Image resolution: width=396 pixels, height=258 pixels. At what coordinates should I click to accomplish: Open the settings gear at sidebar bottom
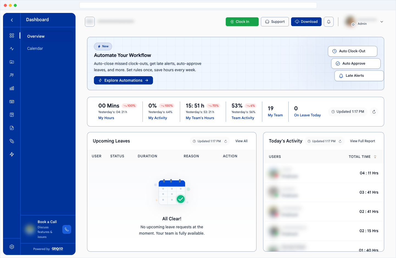[x=12, y=246]
